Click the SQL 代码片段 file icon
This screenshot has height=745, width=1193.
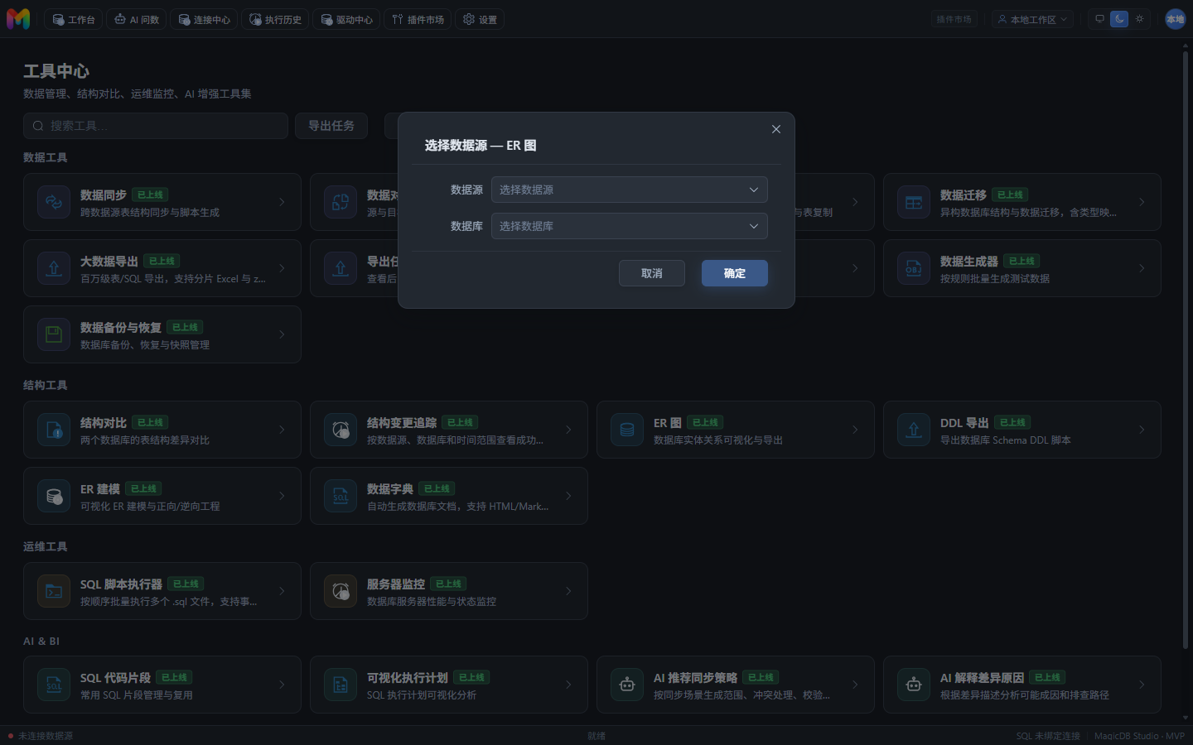pos(54,685)
